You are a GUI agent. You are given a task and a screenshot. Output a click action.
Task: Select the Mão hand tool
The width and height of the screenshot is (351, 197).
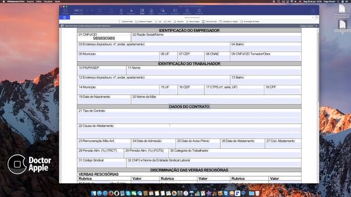(121, 11)
